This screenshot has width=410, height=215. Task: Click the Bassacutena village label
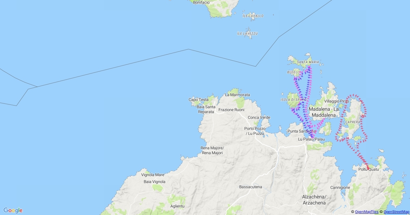point(250,187)
